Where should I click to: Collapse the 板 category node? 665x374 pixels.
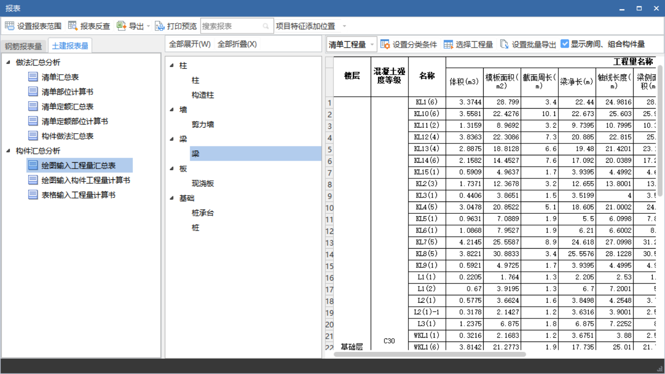coord(172,169)
